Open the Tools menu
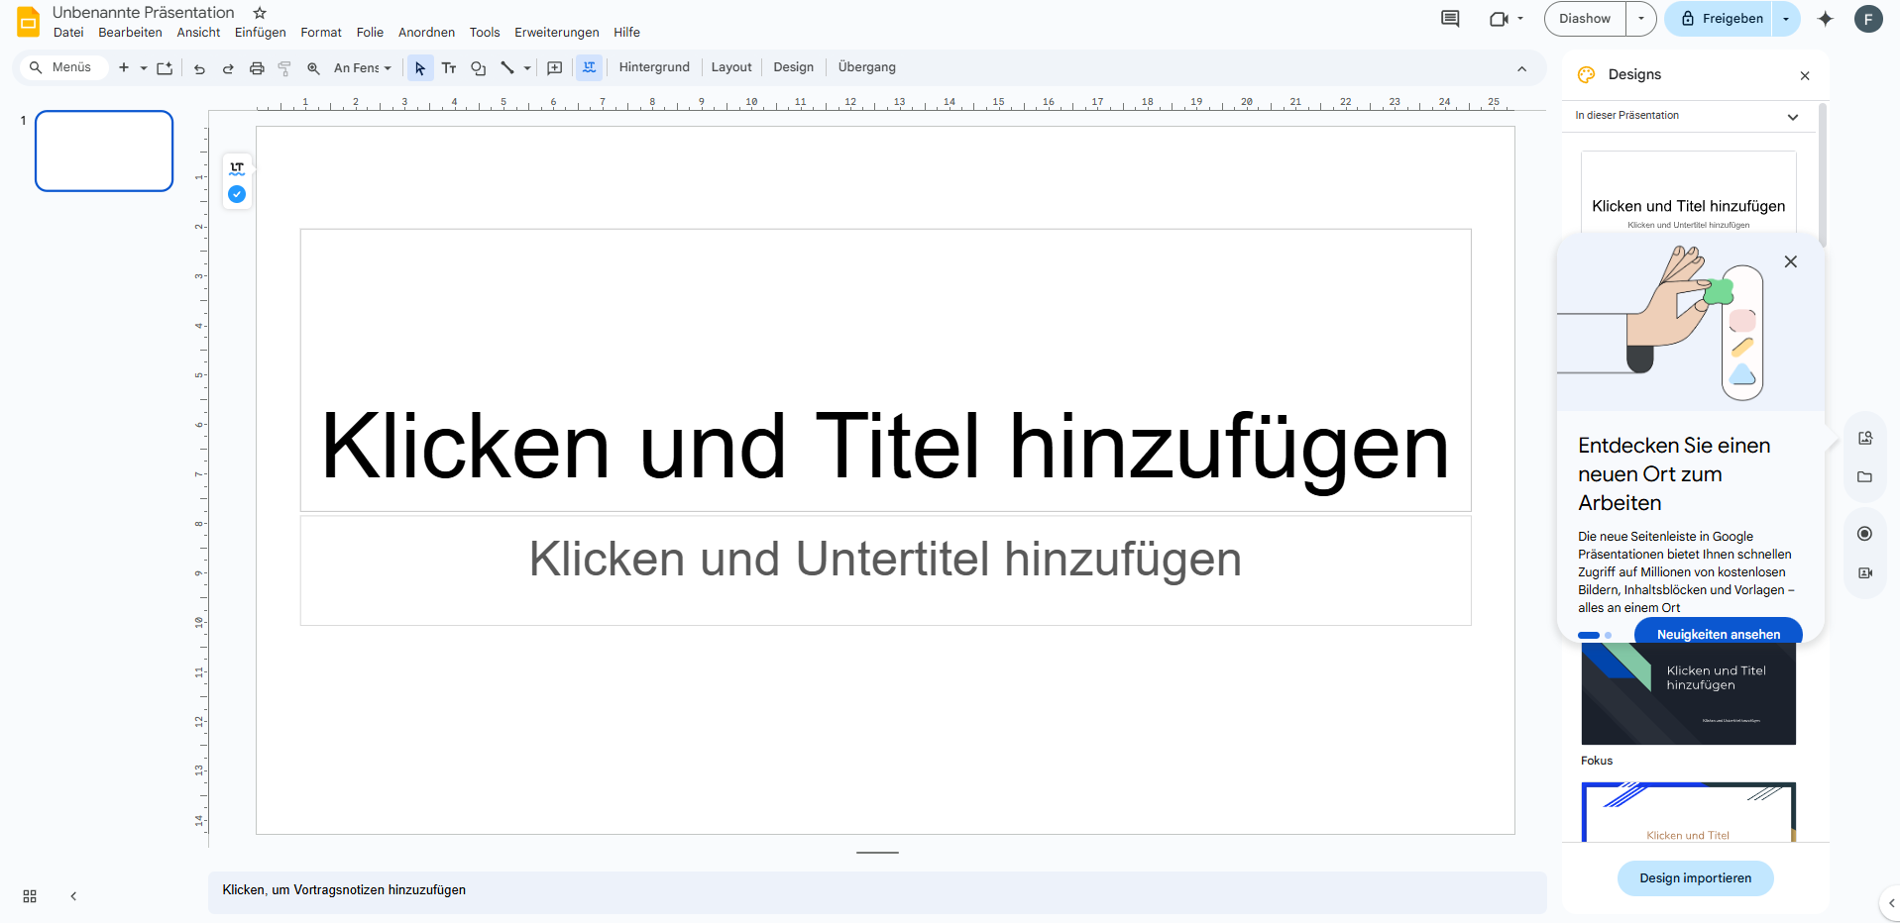 485,33
